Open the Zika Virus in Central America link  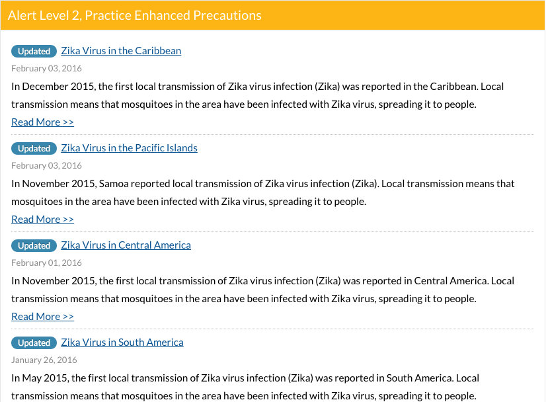(126, 245)
